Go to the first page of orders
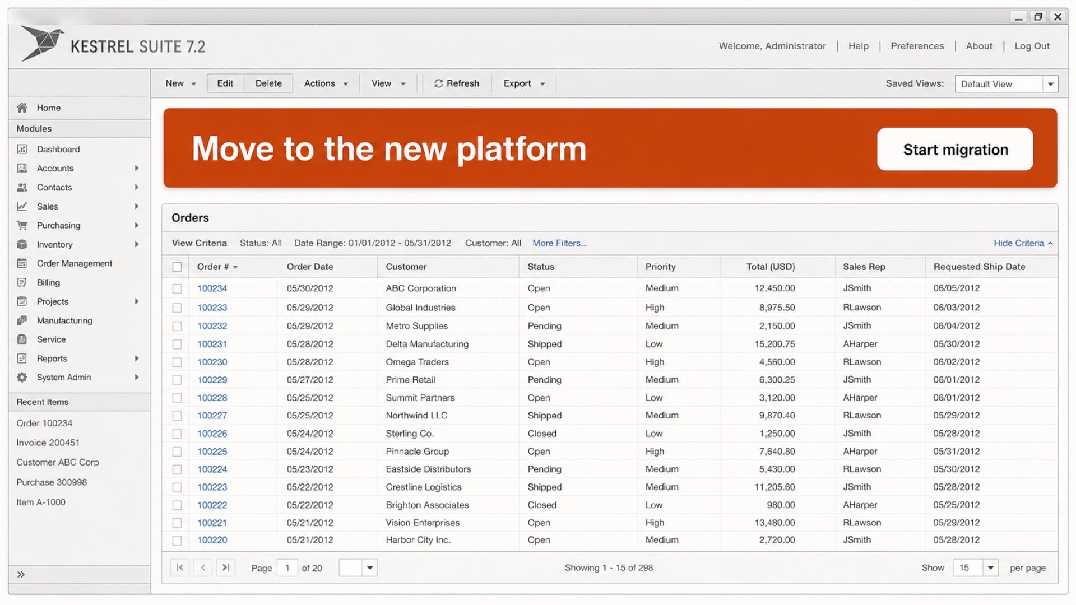The image size is (1076, 605). pyautogui.click(x=180, y=567)
